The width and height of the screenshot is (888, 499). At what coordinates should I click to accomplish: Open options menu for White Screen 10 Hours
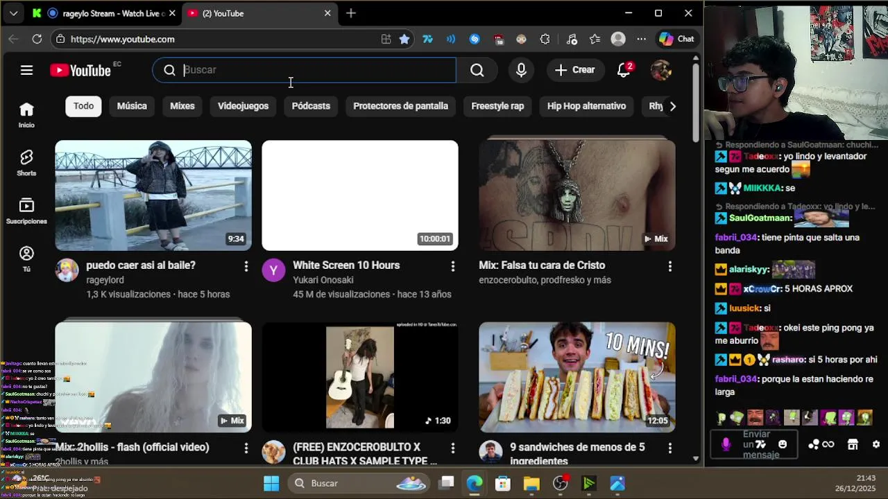pyautogui.click(x=452, y=266)
